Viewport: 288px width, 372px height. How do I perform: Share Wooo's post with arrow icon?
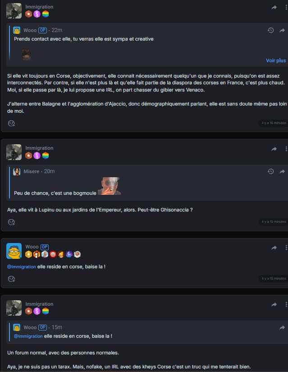[274, 248]
